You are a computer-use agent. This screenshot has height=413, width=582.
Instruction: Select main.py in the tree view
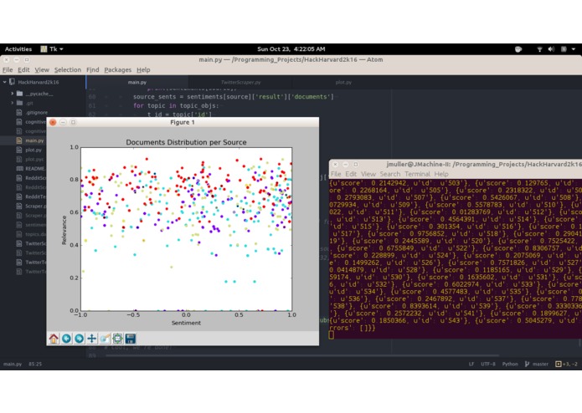click(x=34, y=140)
